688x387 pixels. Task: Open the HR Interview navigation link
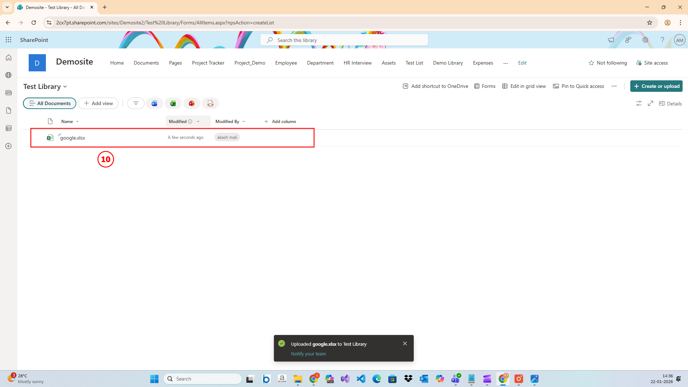point(357,63)
